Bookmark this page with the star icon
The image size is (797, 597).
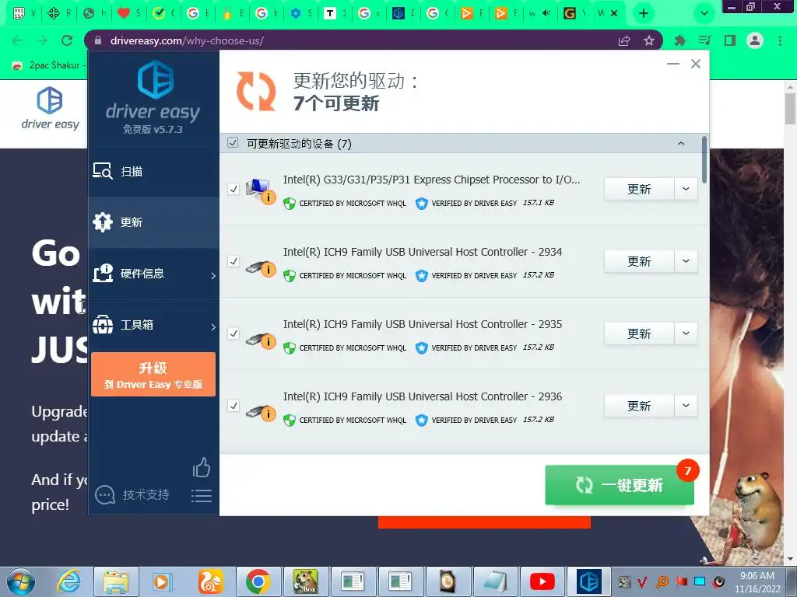point(649,40)
